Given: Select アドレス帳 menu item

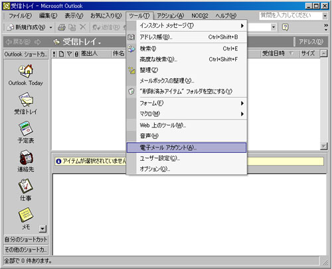Looking at the screenshot, I should coord(187,37).
